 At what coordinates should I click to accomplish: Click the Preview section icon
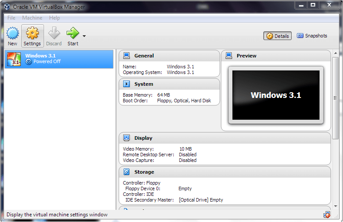pos(229,56)
